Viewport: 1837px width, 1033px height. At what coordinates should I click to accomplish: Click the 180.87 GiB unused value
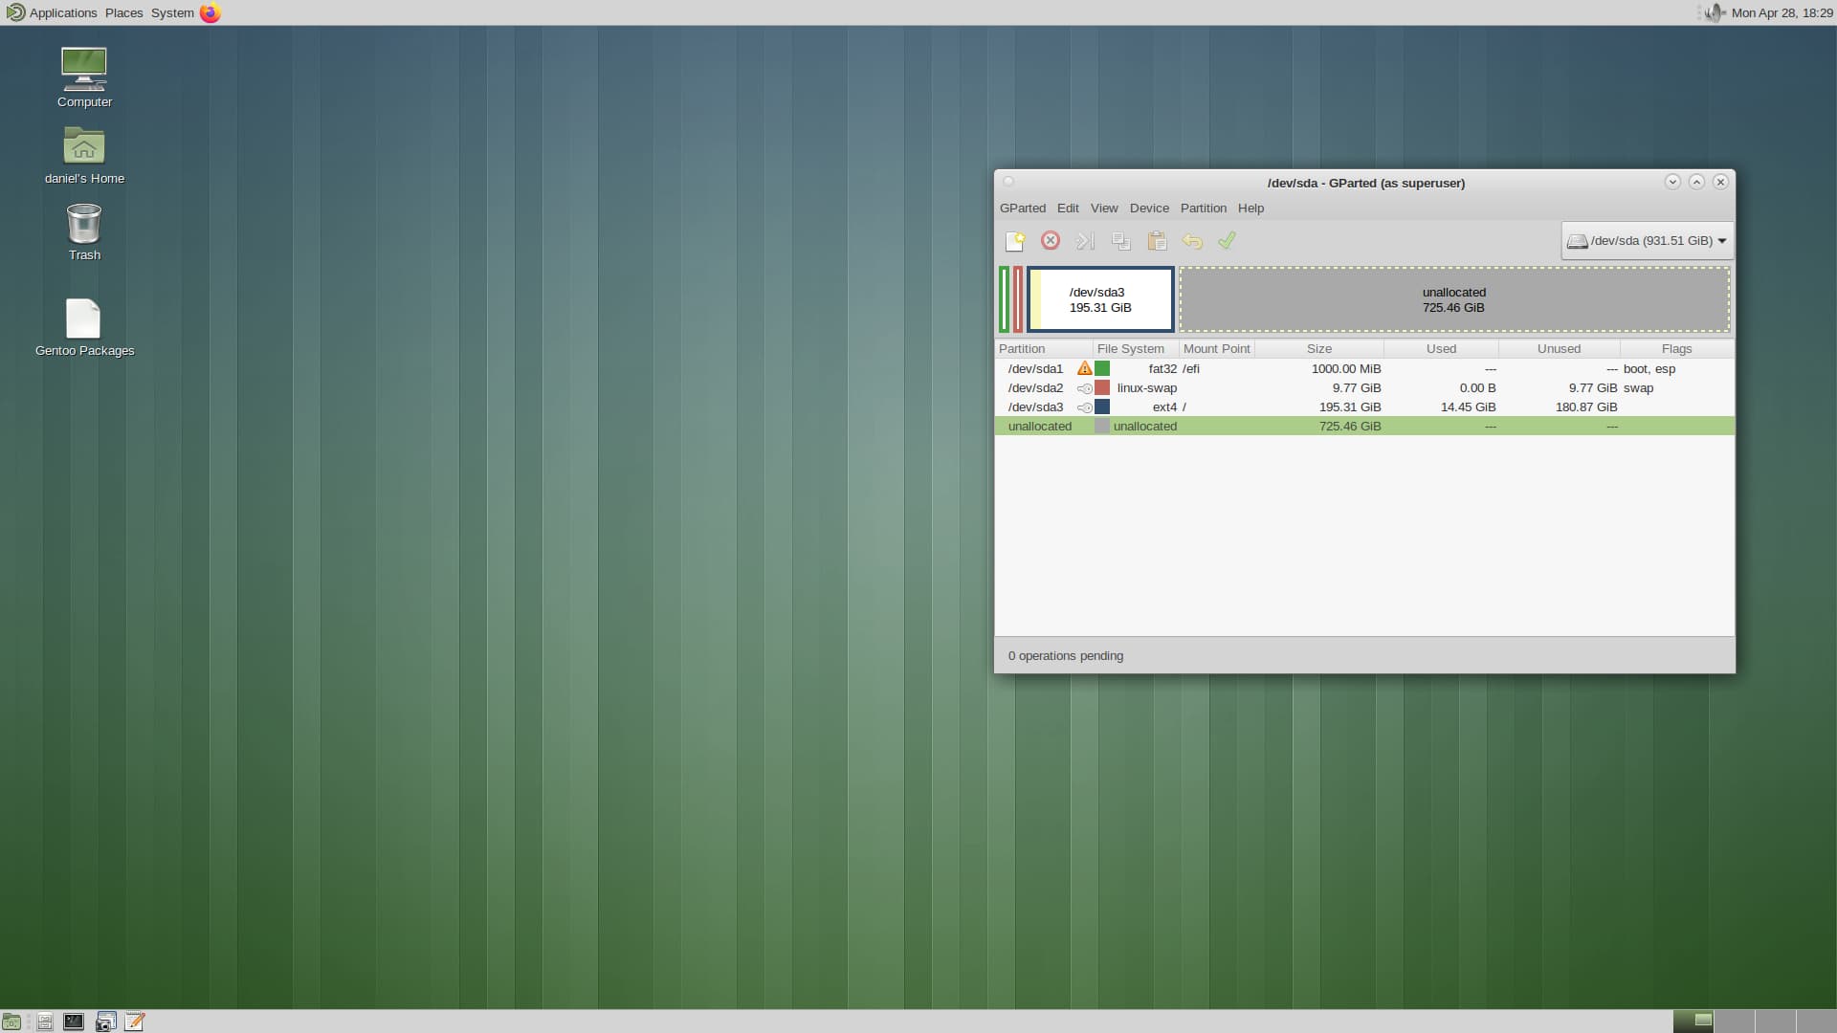point(1585,407)
